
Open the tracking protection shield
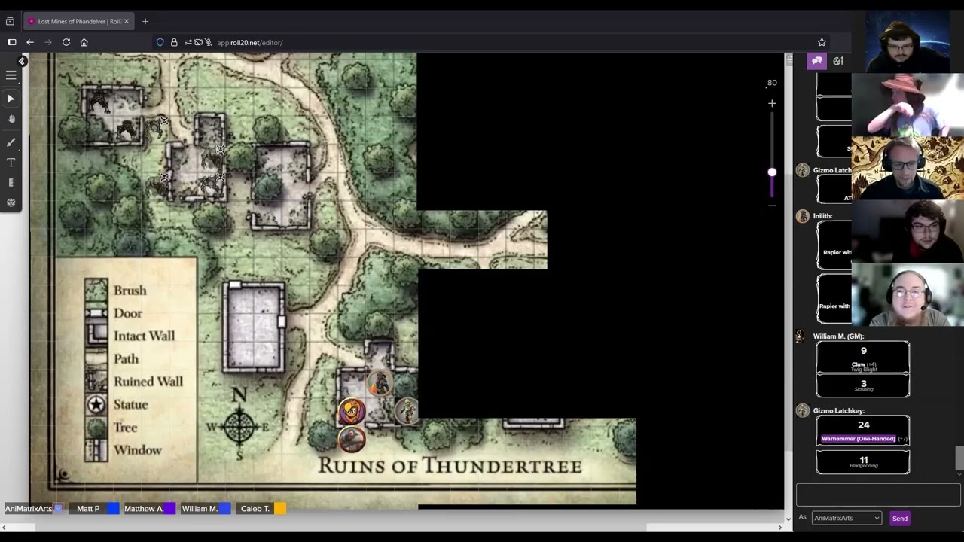coord(160,42)
